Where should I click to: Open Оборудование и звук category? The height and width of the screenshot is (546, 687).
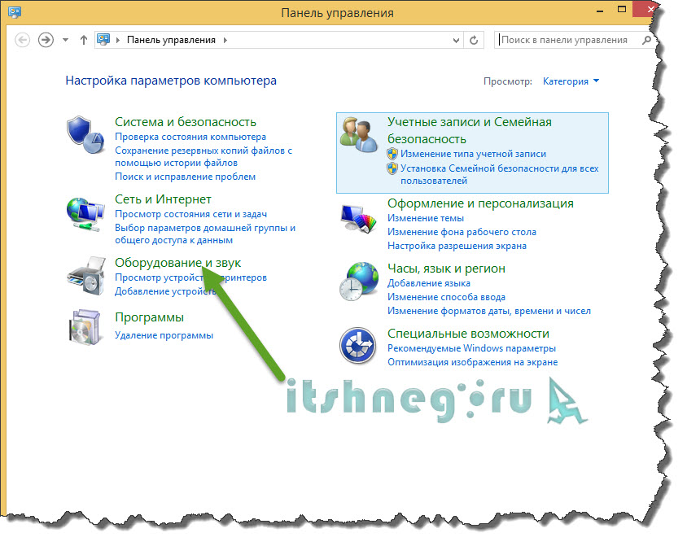178,263
